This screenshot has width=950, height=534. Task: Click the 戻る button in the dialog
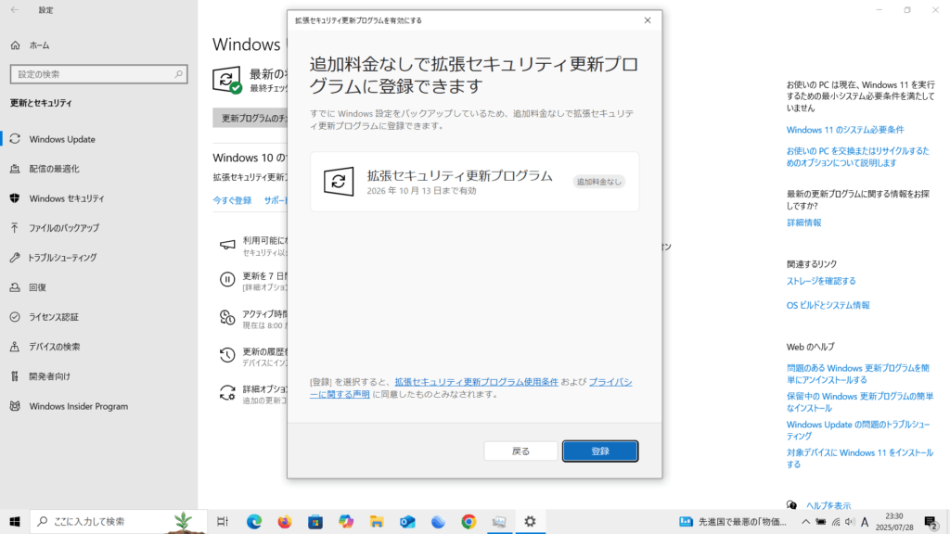(520, 451)
